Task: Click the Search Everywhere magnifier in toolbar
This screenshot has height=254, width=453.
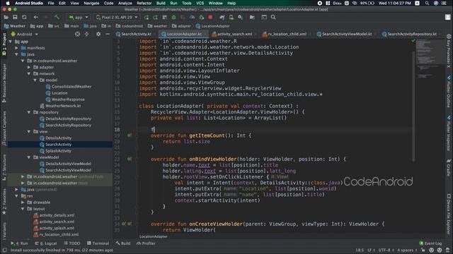Action: coord(273,17)
